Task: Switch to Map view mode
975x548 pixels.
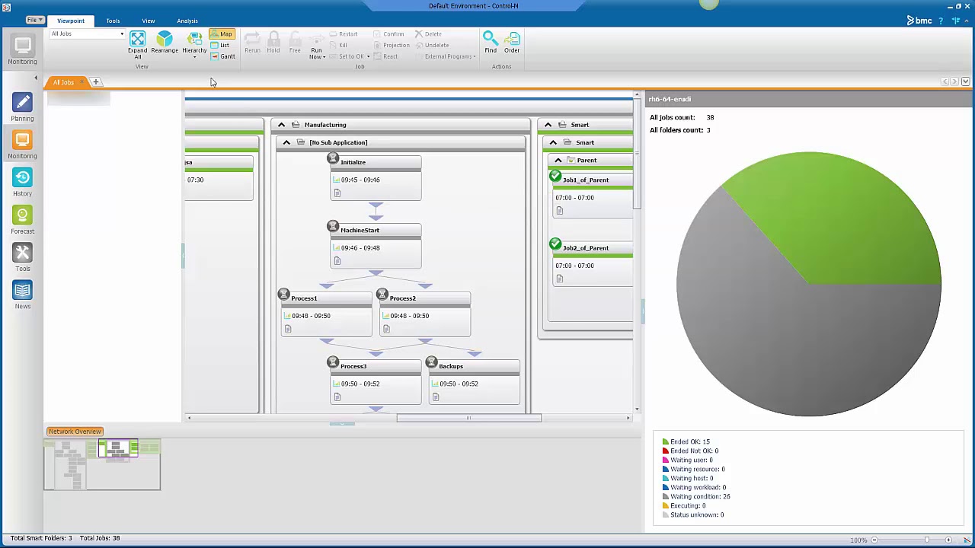Action: [x=221, y=34]
